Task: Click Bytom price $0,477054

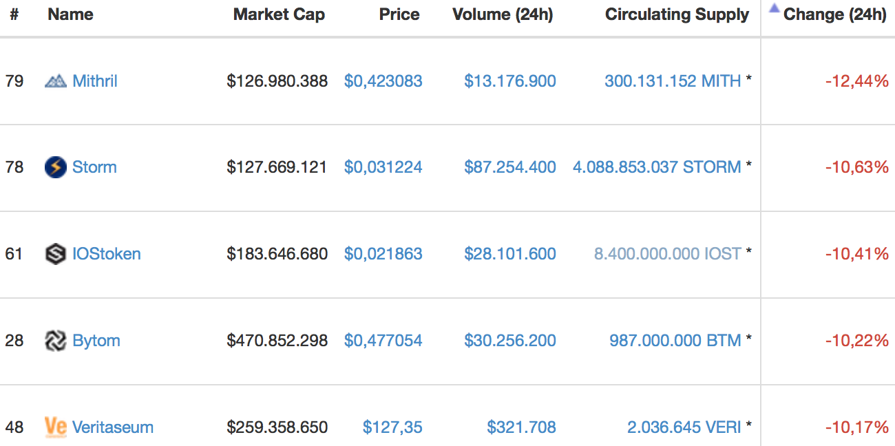Action: pyautogui.click(x=383, y=341)
